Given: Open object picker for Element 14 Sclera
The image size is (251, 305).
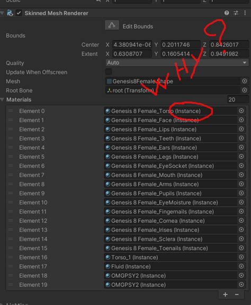Looking at the screenshot, I should point(241,239).
